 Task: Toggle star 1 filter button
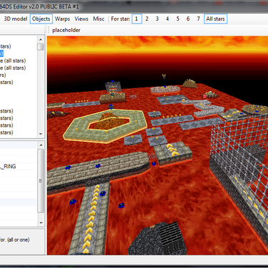pyautogui.click(x=137, y=19)
